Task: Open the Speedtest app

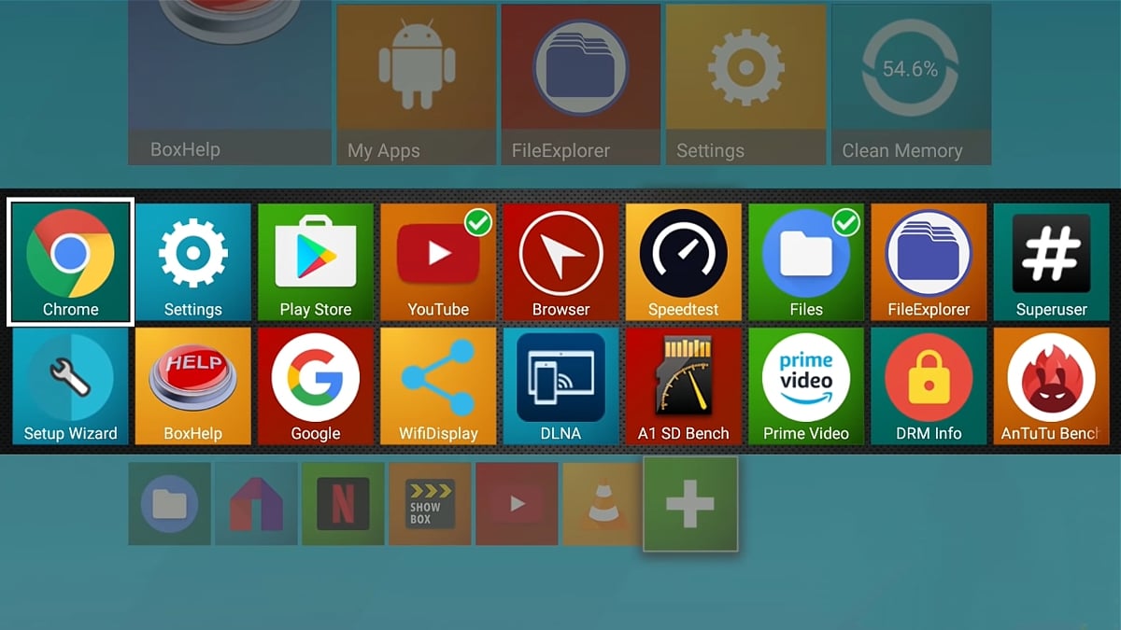Action: tap(684, 262)
